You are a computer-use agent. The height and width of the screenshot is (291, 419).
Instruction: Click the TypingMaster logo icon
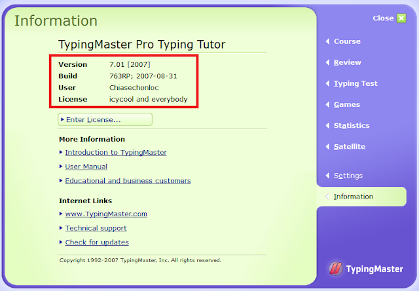click(x=336, y=269)
